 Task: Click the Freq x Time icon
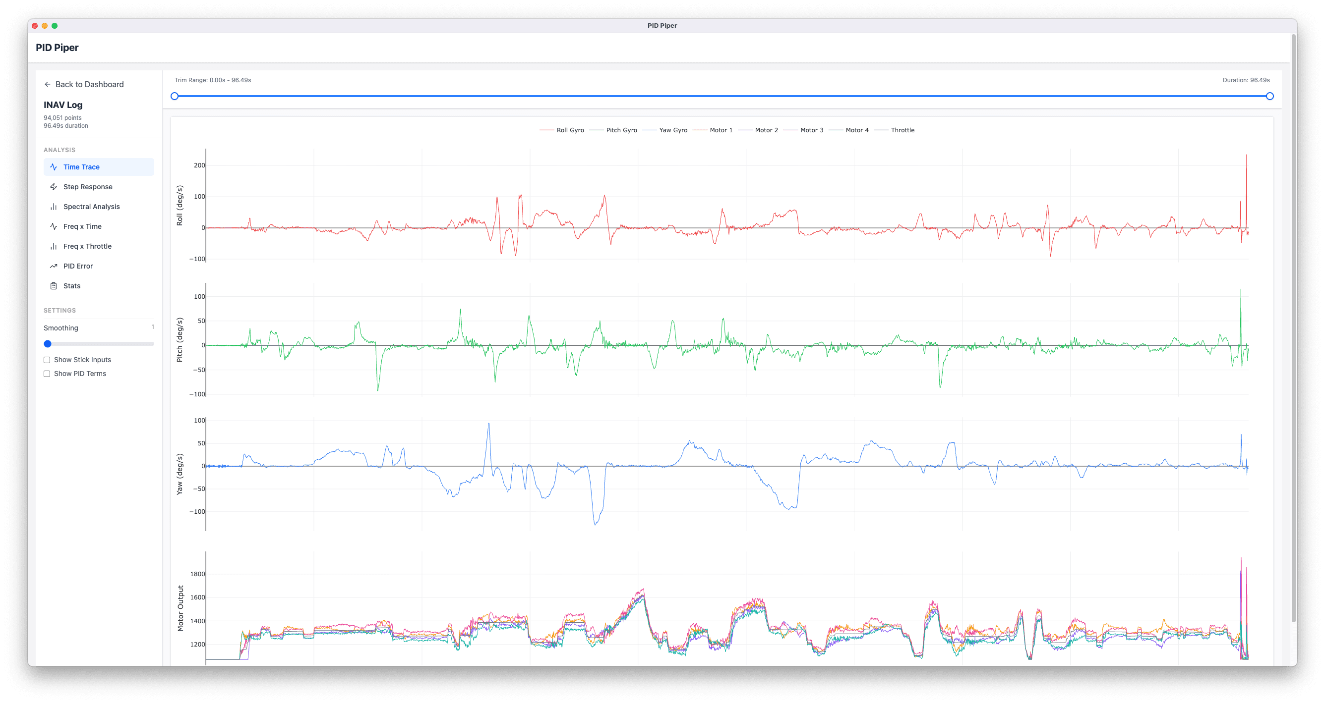(54, 226)
